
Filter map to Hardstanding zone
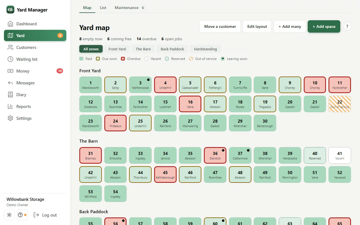[x=205, y=49]
